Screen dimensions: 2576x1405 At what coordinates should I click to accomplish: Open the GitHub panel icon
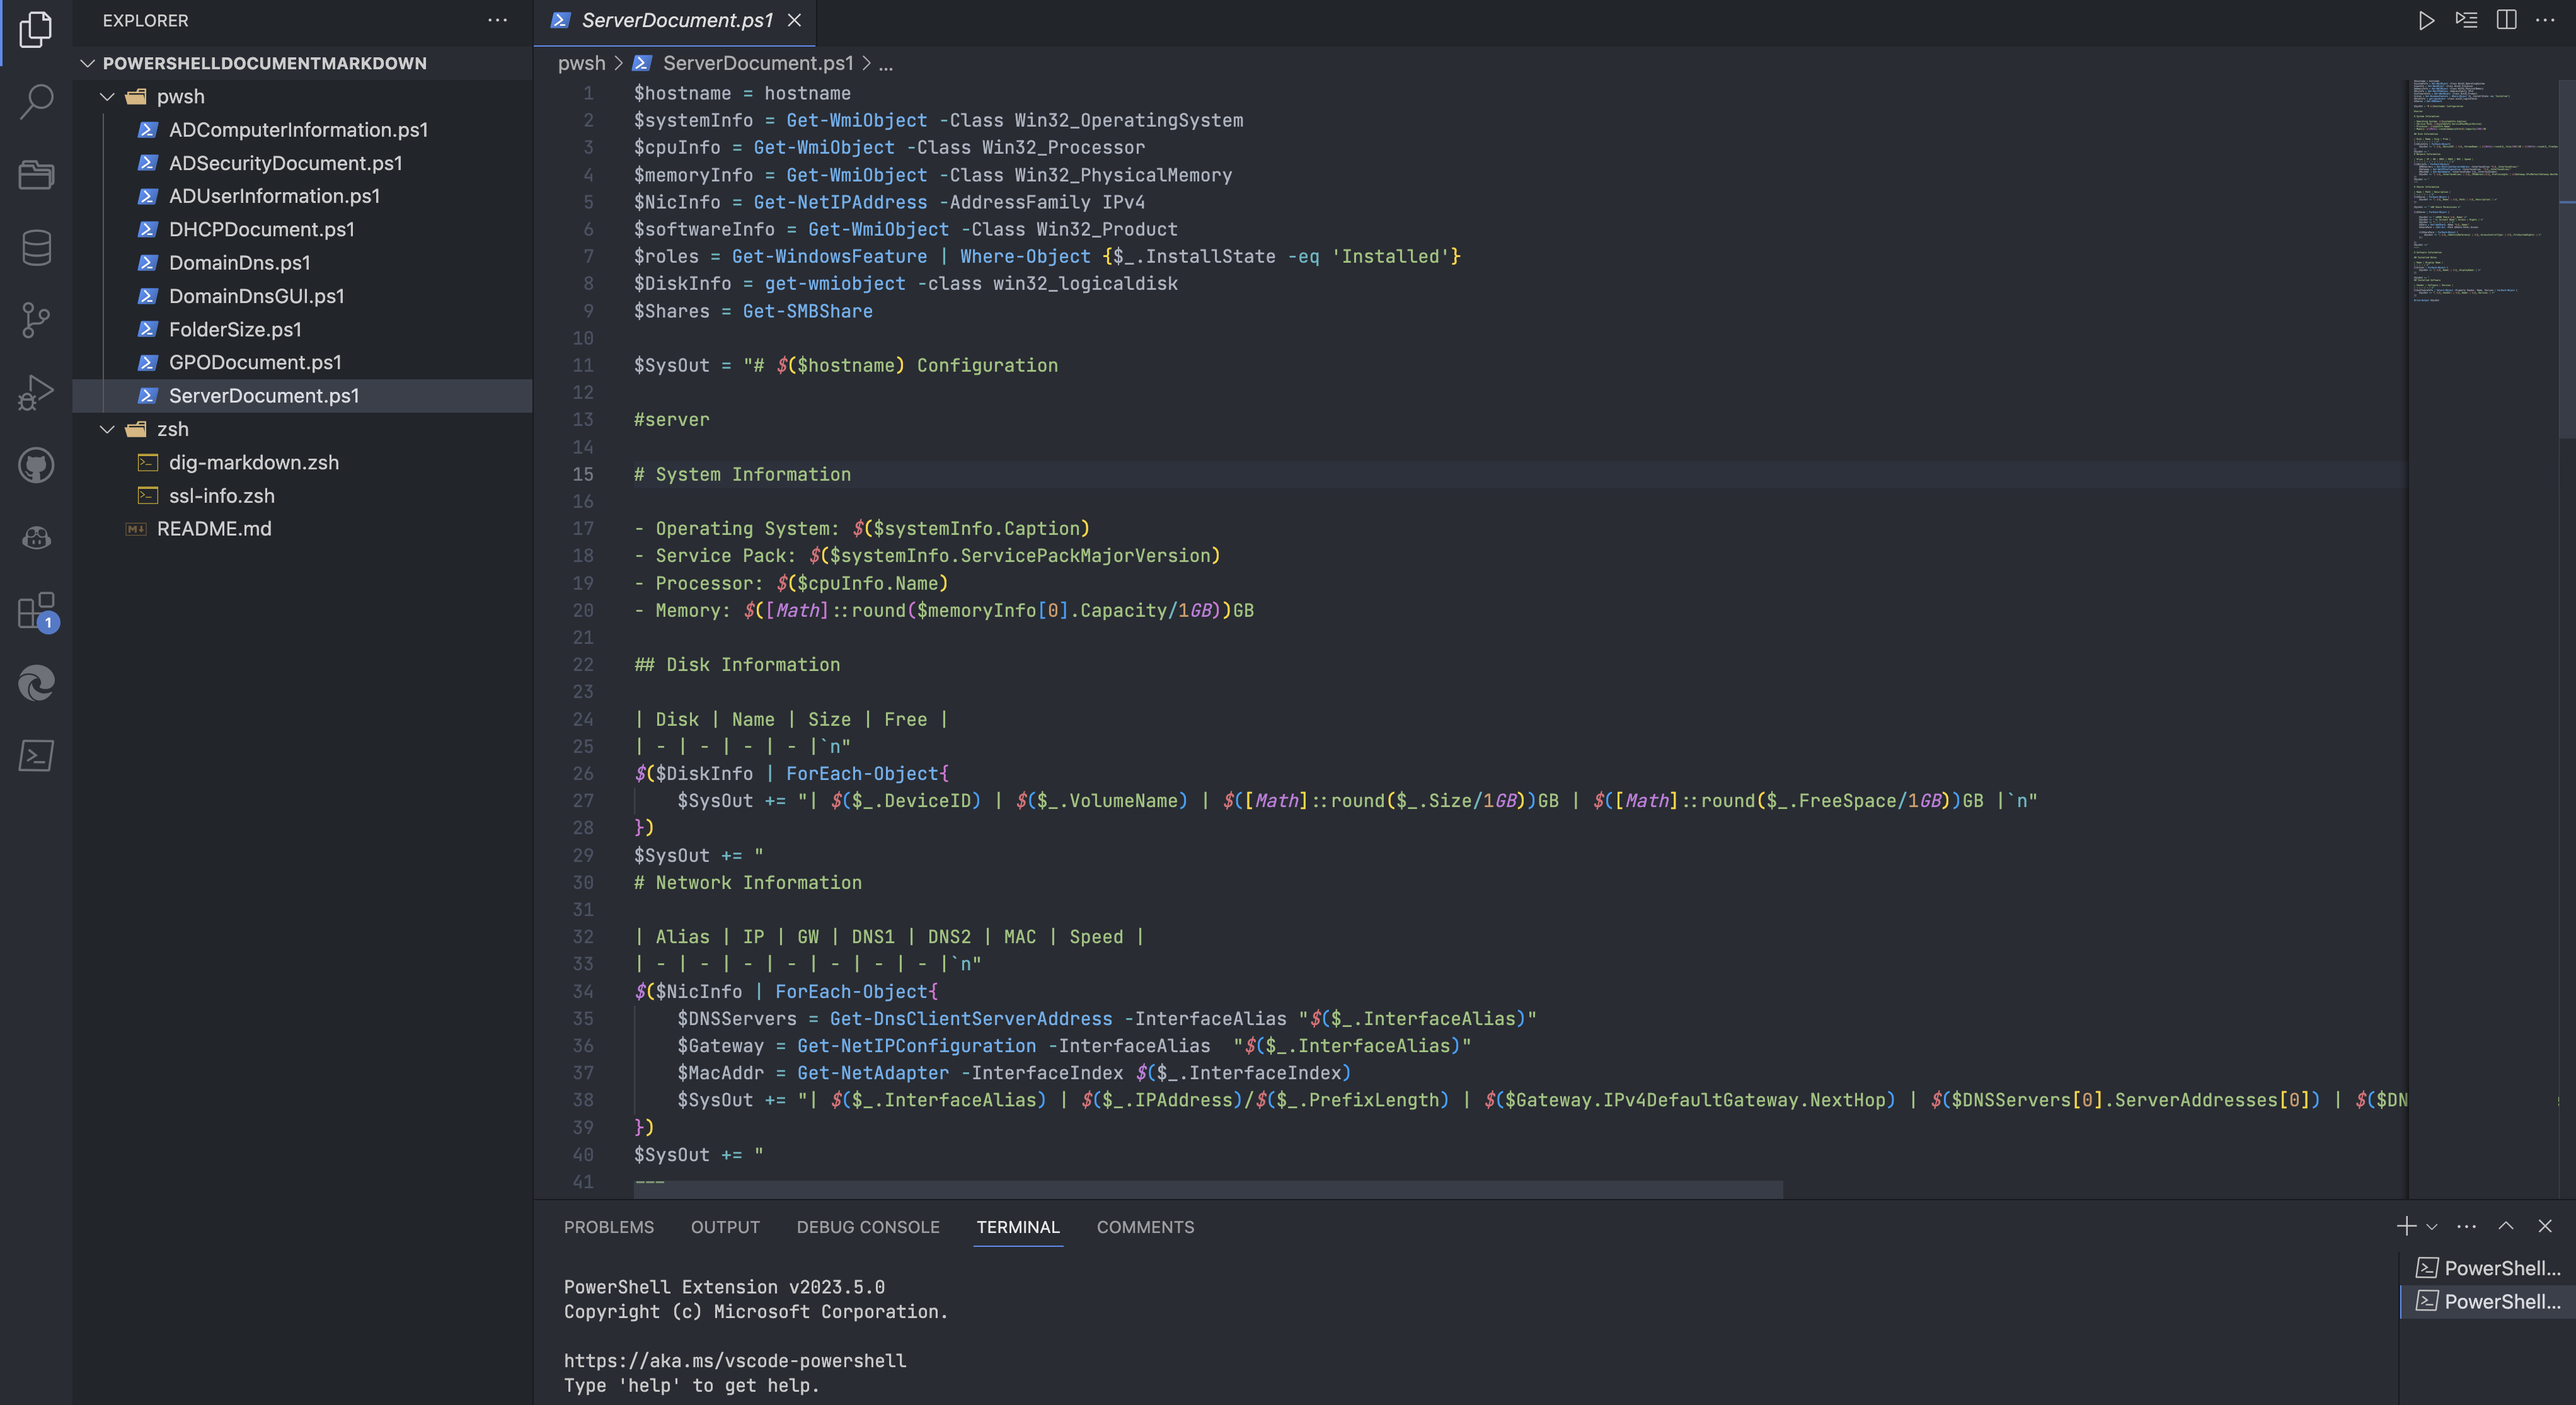click(36, 465)
